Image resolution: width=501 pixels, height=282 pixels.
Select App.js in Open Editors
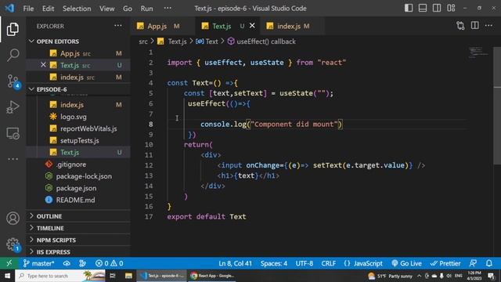(x=78, y=53)
